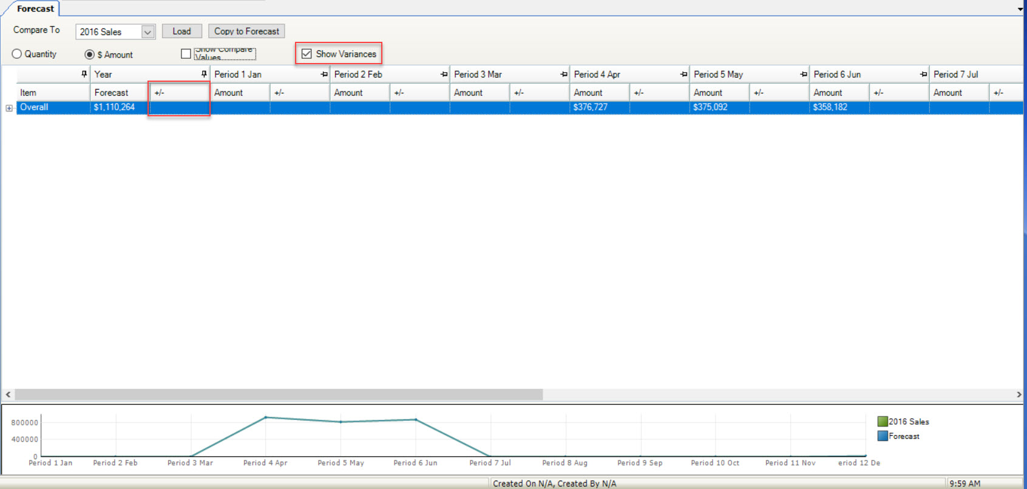Enable Show Compare Values checkbox
Viewport: 1027px width, 489px height.
(x=186, y=54)
